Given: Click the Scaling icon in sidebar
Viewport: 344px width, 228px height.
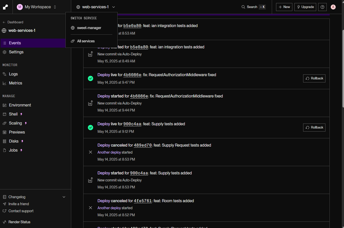Looking at the screenshot, I should point(4,123).
